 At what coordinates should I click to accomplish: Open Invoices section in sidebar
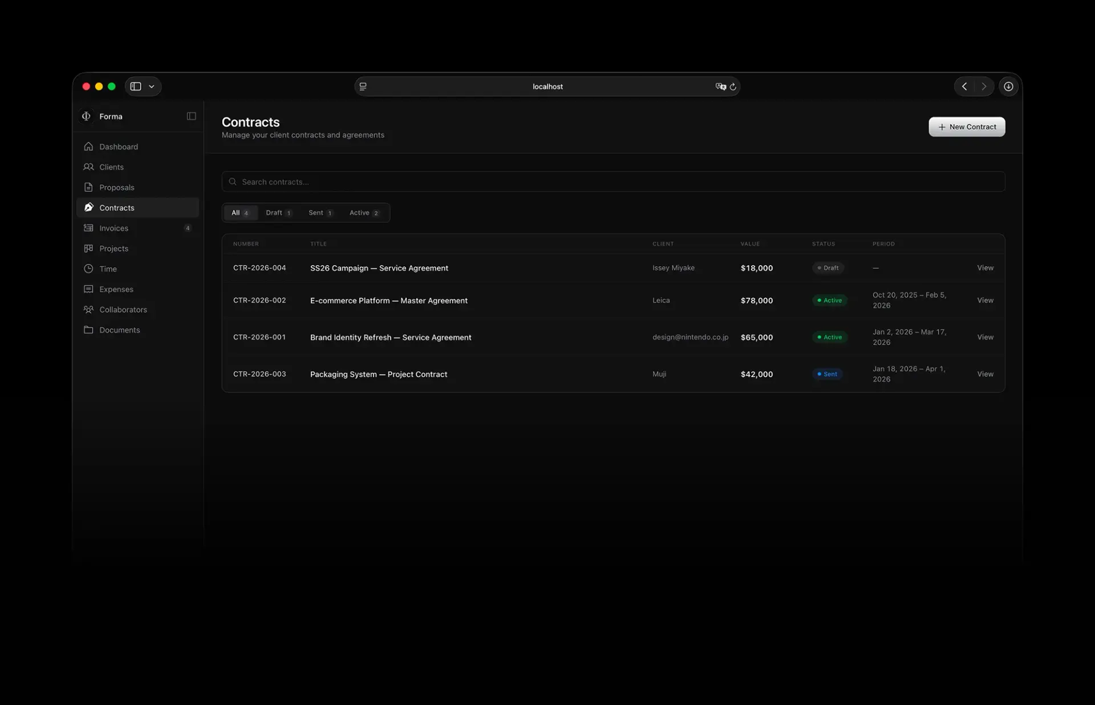point(114,228)
